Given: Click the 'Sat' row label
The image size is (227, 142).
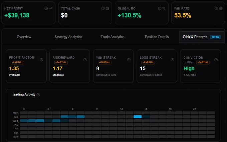Looking at the screenshot, I should tap(16, 133).
